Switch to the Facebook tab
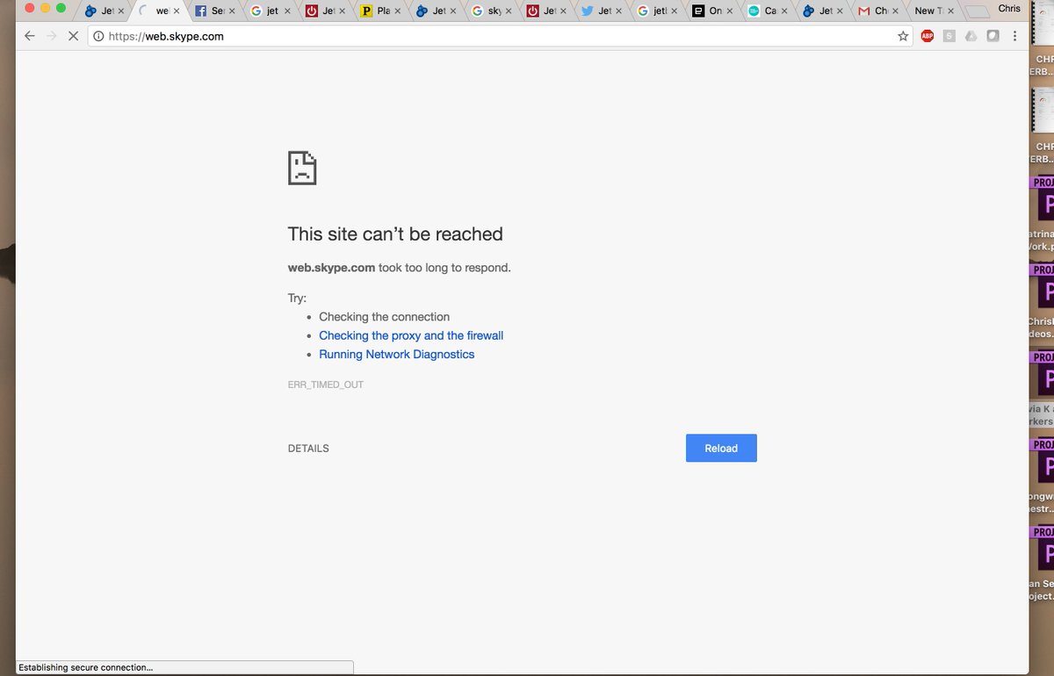 tap(215, 11)
